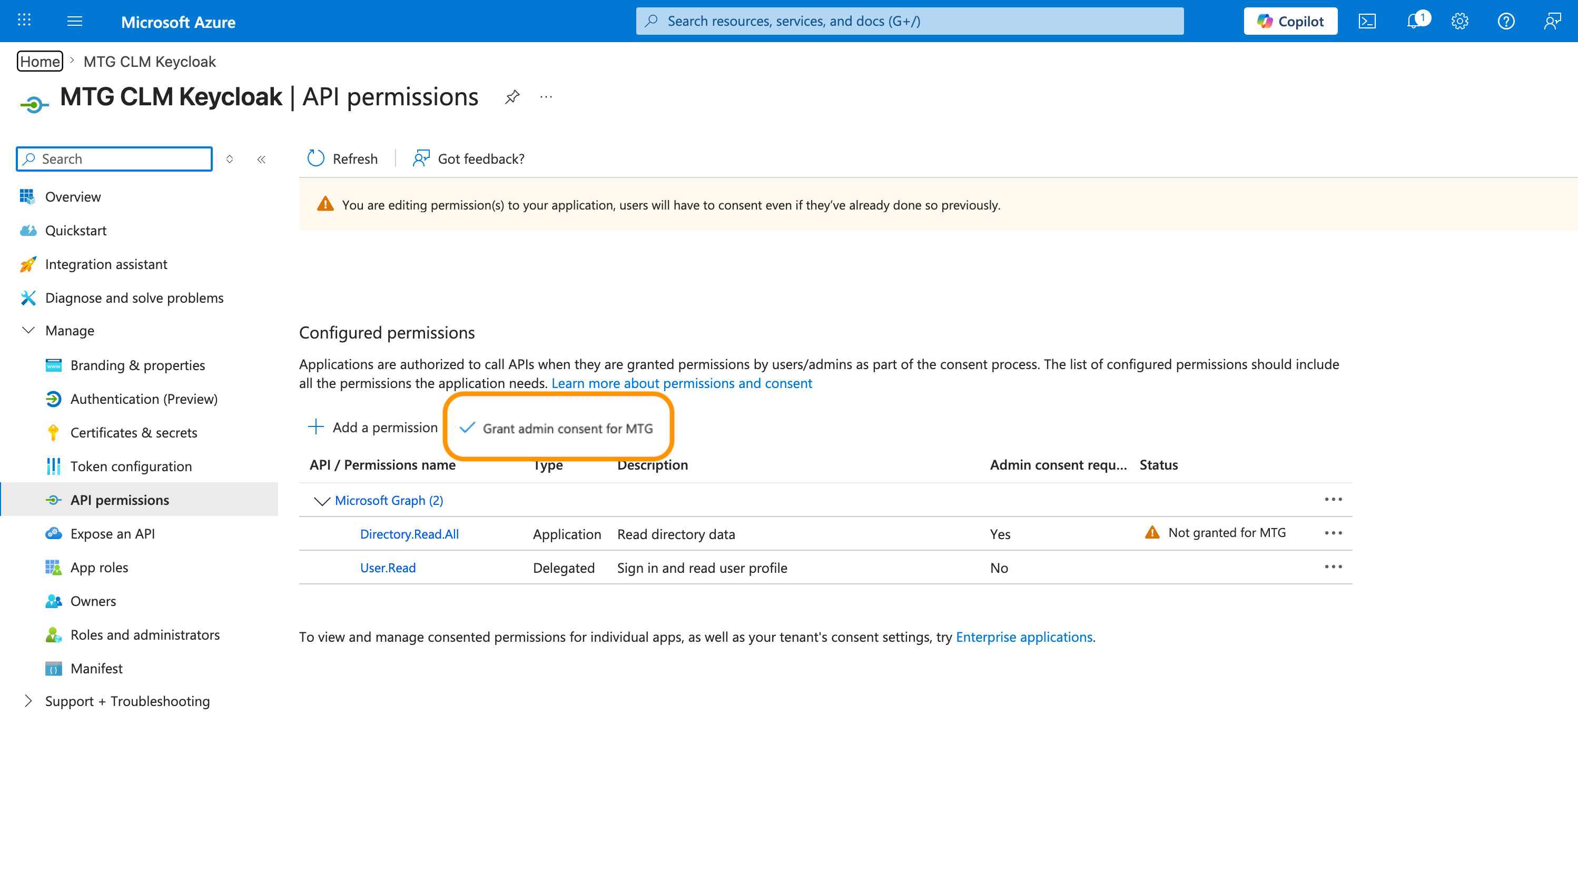Go to Overview page
The image size is (1578, 875).
[x=73, y=196]
